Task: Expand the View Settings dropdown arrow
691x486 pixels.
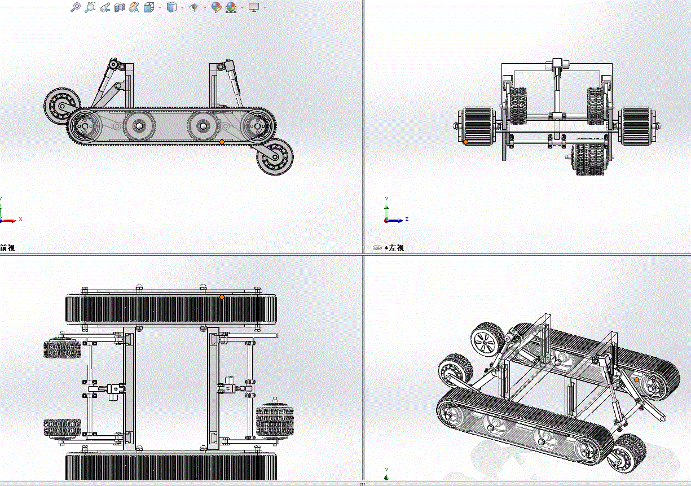Action: click(x=265, y=7)
